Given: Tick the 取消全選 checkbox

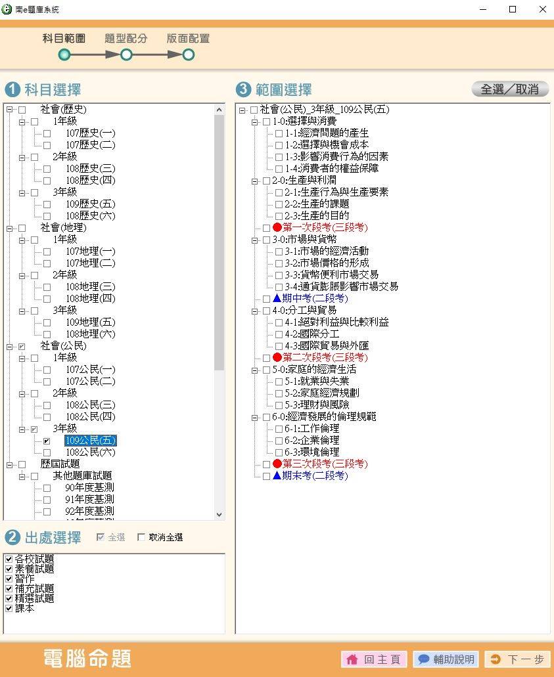Looking at the screenshot, I should click(141, 537).
